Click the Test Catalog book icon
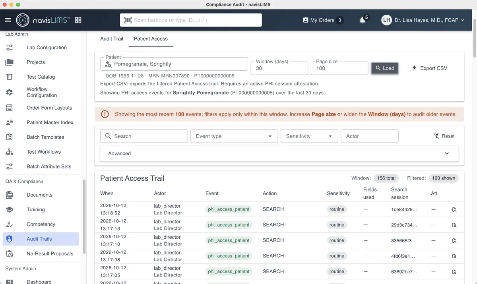 click(10, 77)
